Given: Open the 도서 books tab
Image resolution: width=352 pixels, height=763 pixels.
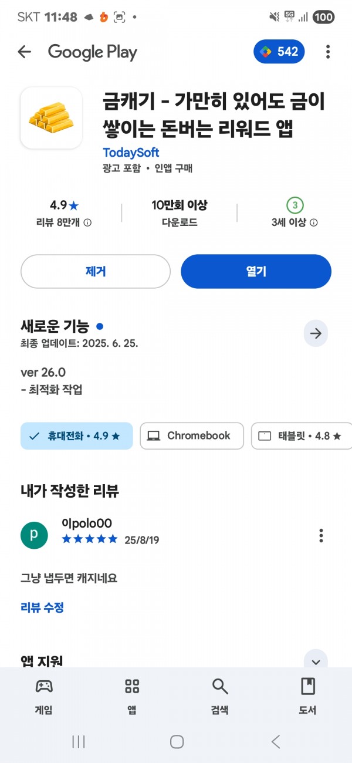Looking at the screenshot, I should (x=307, y=697).
